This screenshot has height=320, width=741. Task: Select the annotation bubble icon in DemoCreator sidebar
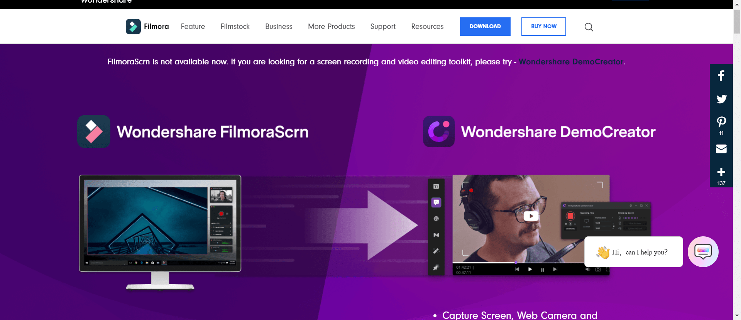click(436, 202)
